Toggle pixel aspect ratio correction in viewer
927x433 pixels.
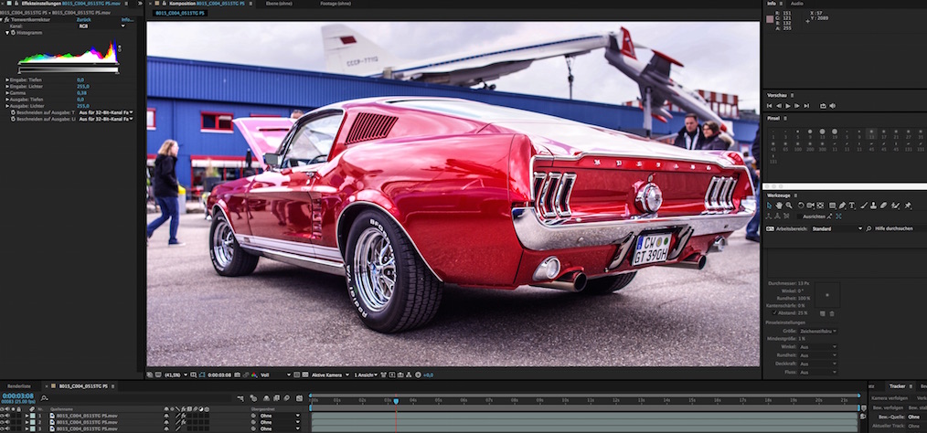point(384,375)
